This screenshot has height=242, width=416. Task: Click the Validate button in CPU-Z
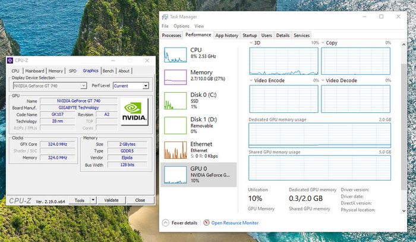pyautogui.click(x=111, y=200)
